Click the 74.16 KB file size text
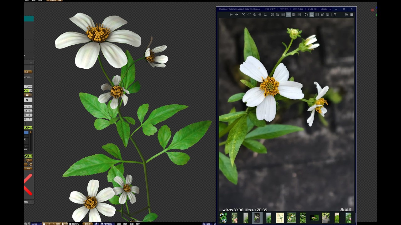The height and width of the screenshot is (225, 401). coord(312,9)
